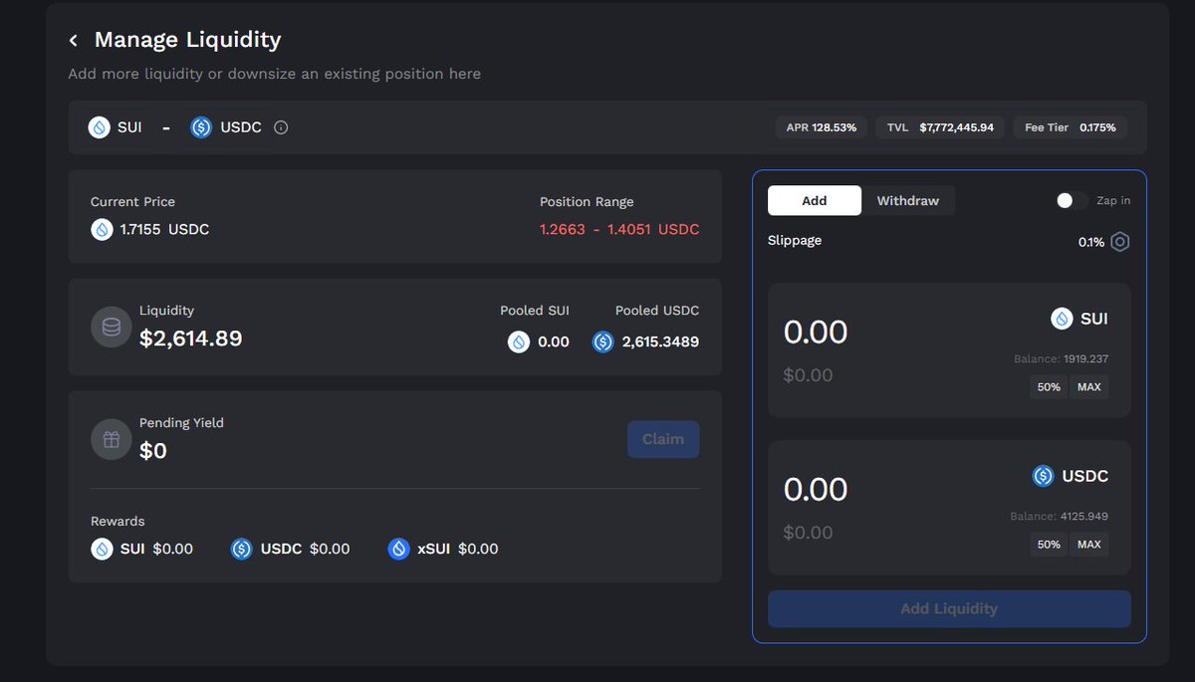Viewport: 1195px width, 682px height.
Task: Click the info icon next to USDC pair
Action: point(281,127)
